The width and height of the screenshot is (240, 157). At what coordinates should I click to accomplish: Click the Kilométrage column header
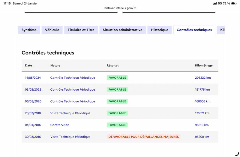pyautogui.click(x=204, y=65)
